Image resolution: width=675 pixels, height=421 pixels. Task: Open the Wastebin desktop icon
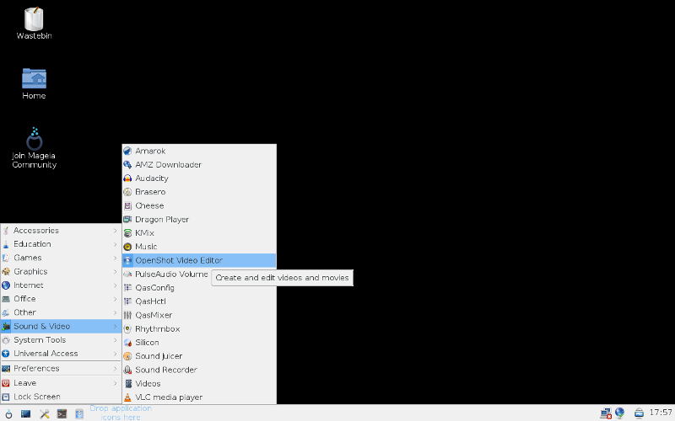34,24
